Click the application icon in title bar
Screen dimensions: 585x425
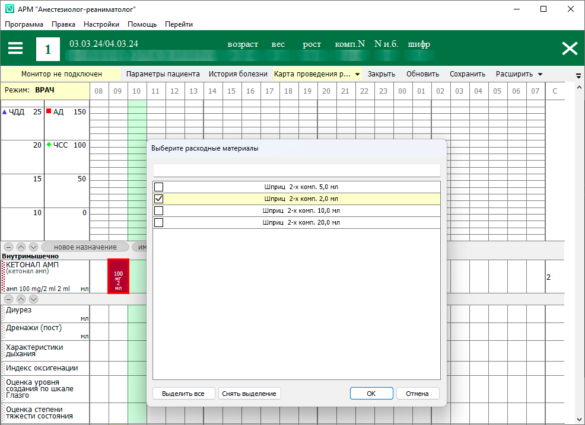tap(9, 8)
